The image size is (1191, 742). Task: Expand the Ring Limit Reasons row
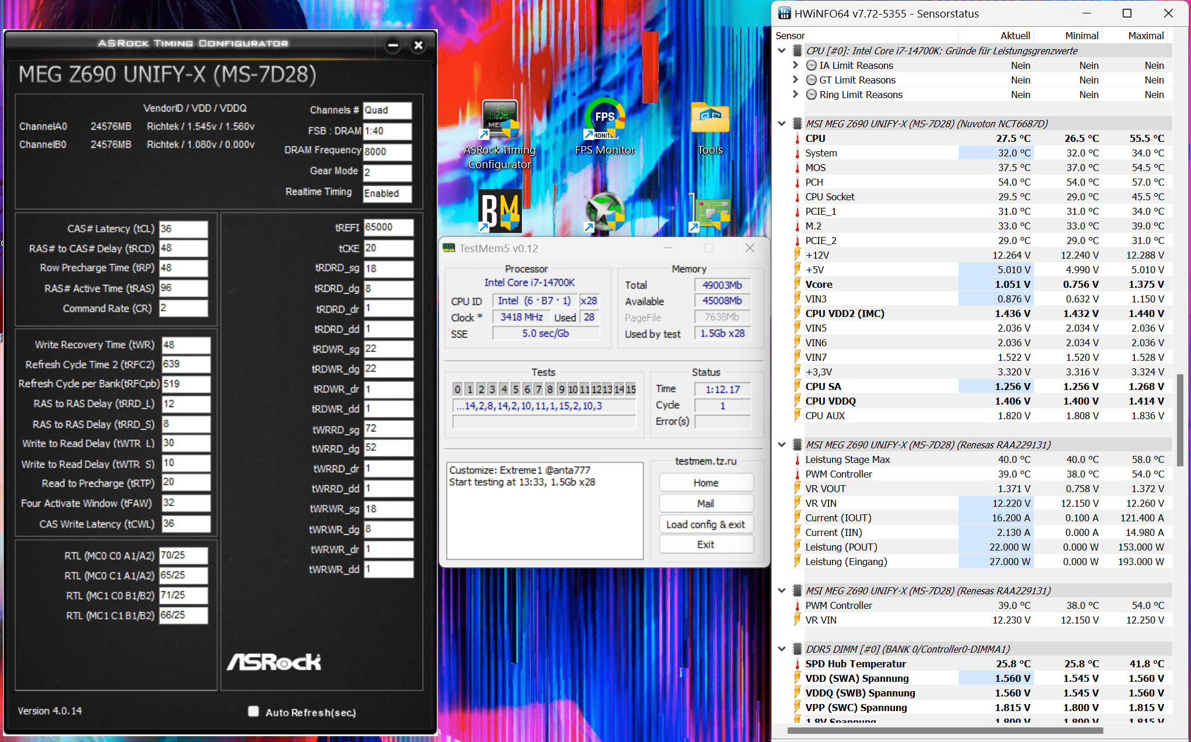tap(795, 95)
